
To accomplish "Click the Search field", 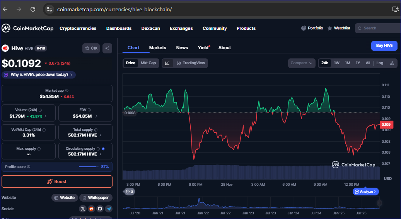I will click(378, 28).
